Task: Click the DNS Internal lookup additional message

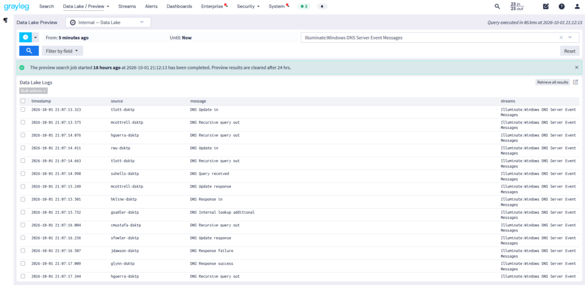Action: pyautogui.click(x=222, y=212)
